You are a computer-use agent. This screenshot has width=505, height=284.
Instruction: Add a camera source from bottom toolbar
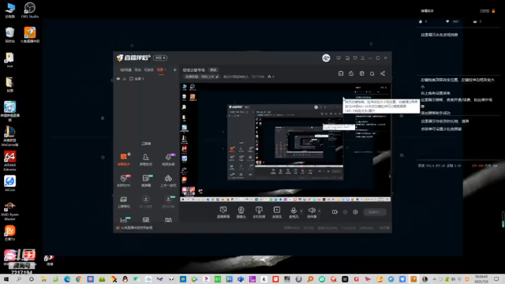pyautogui.click(x=241, y=212)
